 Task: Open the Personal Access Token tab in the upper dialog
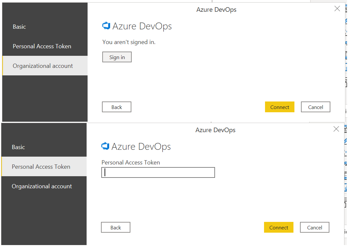tap(42, 46)
